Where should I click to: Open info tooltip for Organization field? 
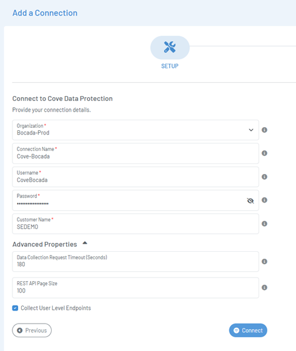(264, 130)
